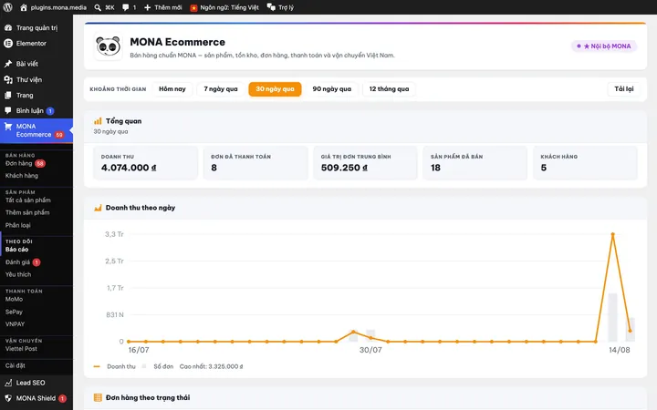
Task: Click the MONA Ecommerce heading
Action: click(177, 42)
